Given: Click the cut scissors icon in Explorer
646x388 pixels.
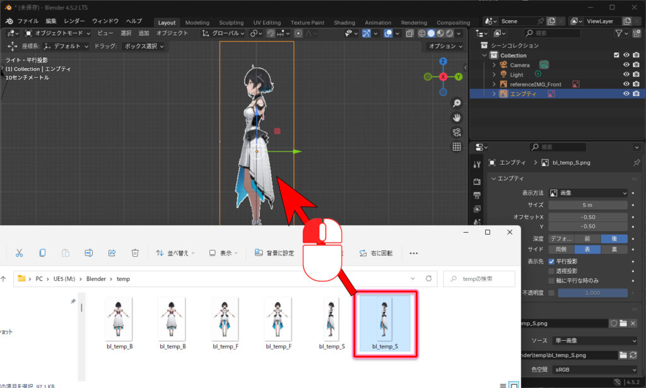Looking at the screenshot, I should click(19, 253).
